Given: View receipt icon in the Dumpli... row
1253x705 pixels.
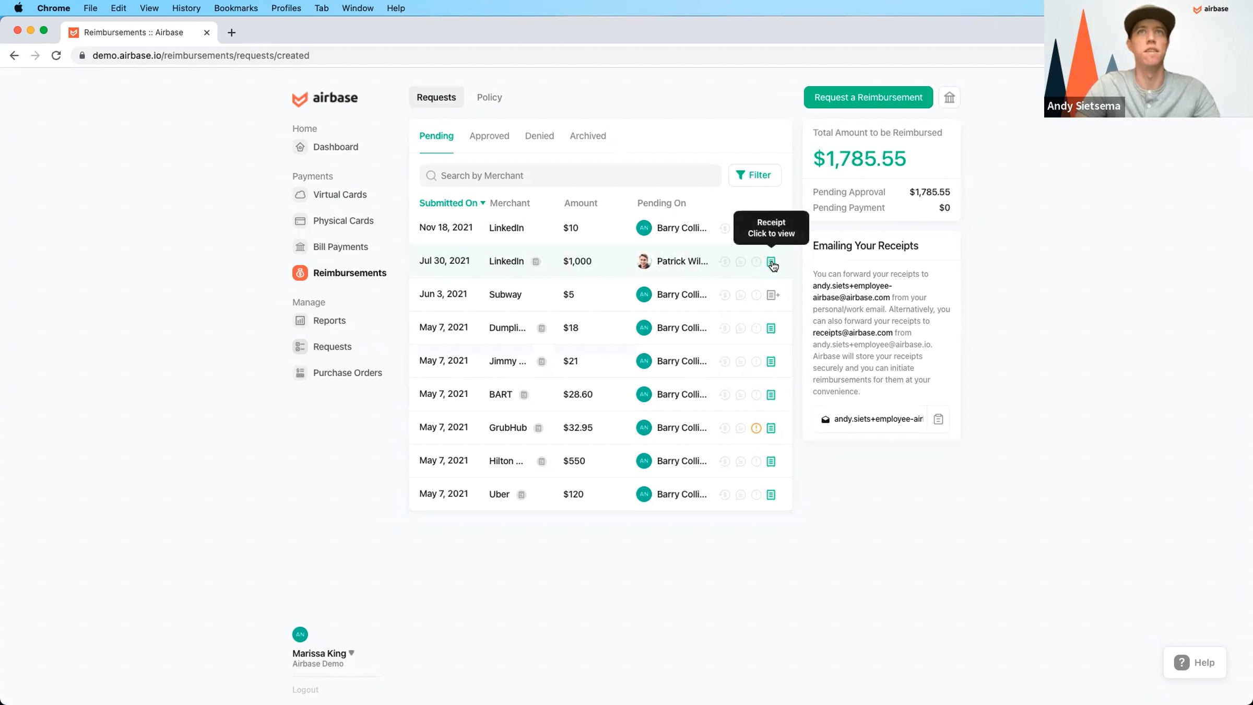Looking at the screenshot, I should (771, 328).
